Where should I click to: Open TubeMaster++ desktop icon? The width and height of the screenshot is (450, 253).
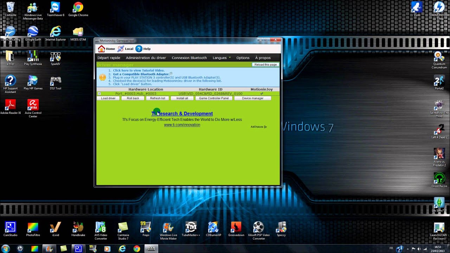pos(191,229)
